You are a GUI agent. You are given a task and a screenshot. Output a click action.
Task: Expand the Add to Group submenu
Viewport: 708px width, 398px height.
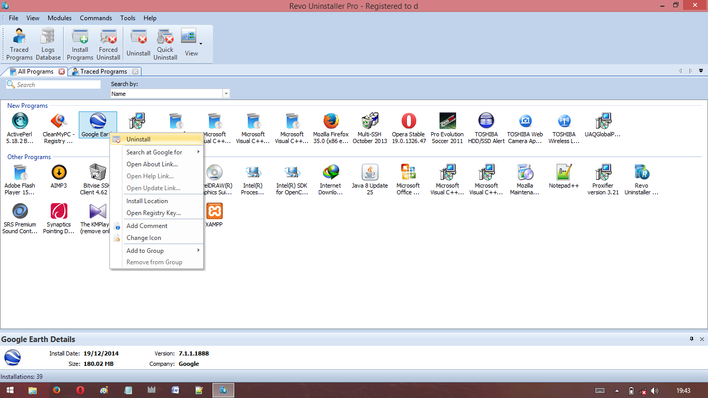(x=157, y=250)
